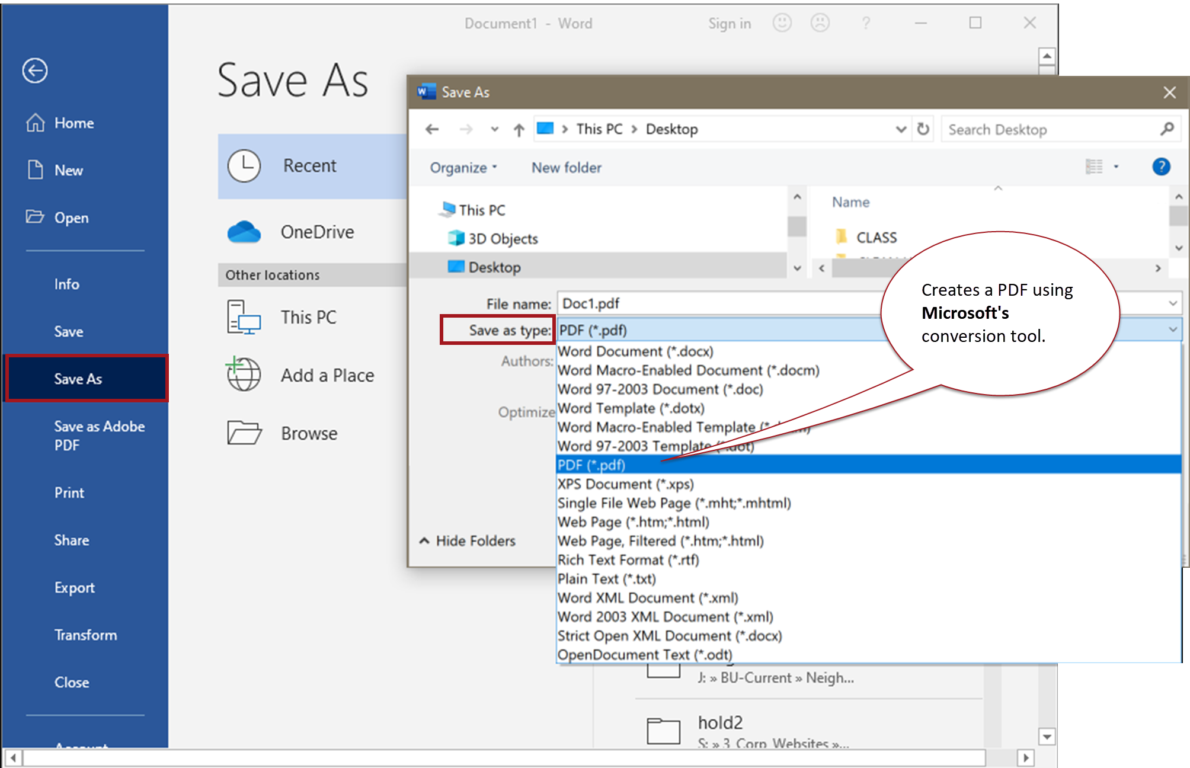Click Desktop in the address breadcrumb
Image resolution: width=1190 pixels, height=768 pixels.
click(671, 129)
